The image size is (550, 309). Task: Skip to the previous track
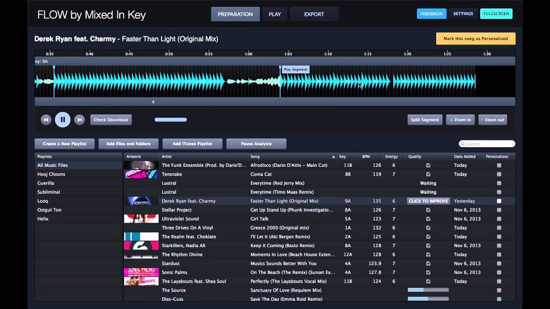click(x=46, y=120)
